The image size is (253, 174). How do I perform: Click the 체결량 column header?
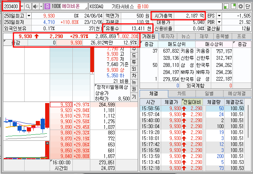coord(213,102)
